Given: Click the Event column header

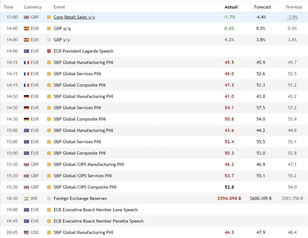Looking at the screenshot, I should pyautogui.click(x=59, y=7).
